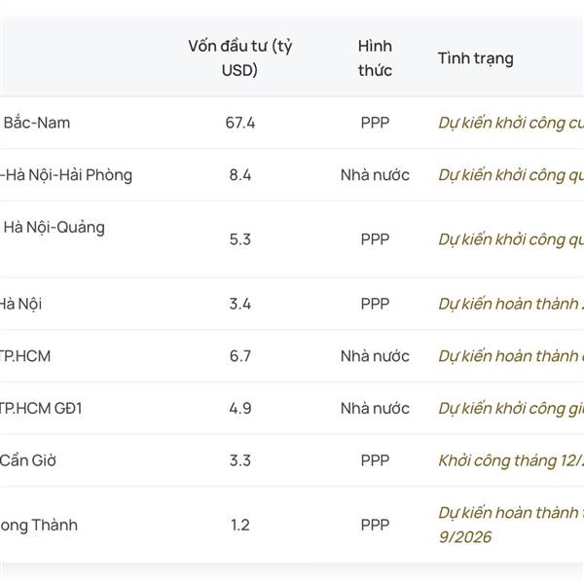Select the TP.HCM GĐ1 project name

(x=41, y=409)
